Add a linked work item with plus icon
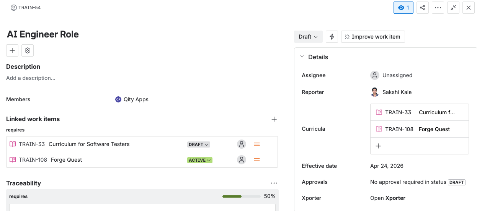Viewport: 477px width, 211px height. coord(274,119)
